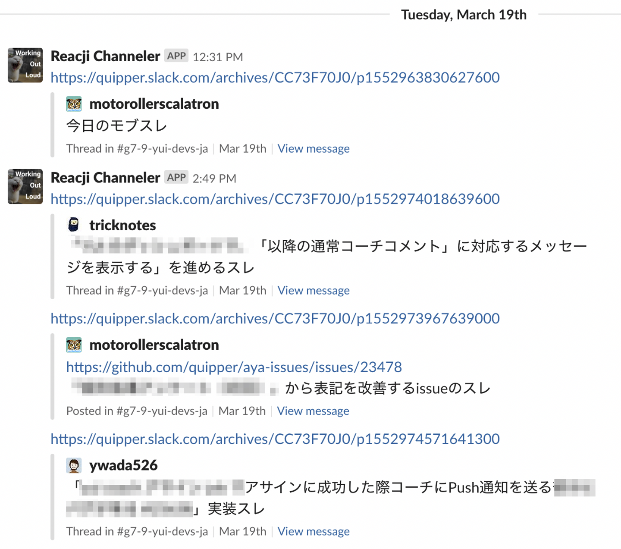Viewport: 621px width, 549px height.
Task: Open the Slack archive link ending in 830627600
Action: [275, 78]
